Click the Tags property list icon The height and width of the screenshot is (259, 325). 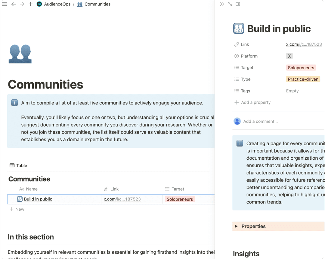coord(237,91)
